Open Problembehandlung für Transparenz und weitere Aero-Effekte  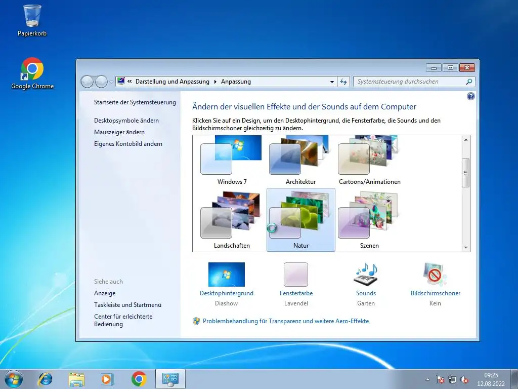[286, 321]
